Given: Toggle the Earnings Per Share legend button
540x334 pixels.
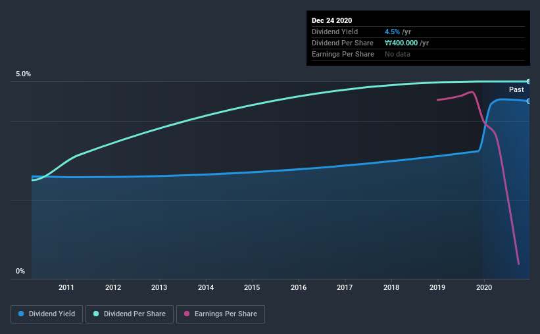Looking at the screenshot, I should 220,314.
